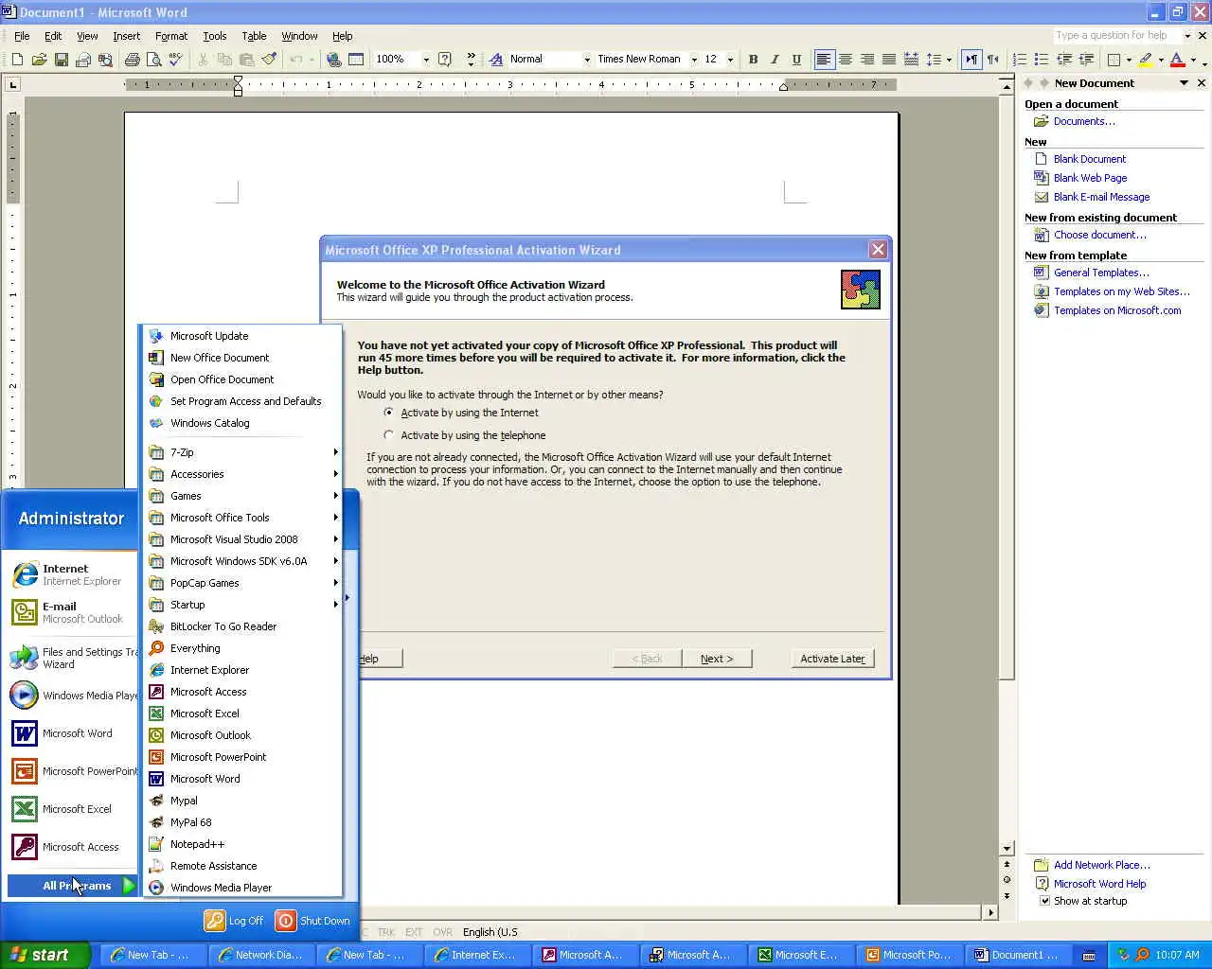Click the Activate Later button
The image size is (1212, 969).
pos(832,659)
